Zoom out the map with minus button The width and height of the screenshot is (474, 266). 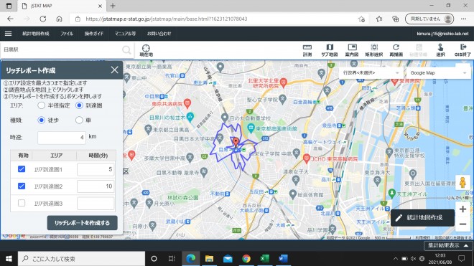pos(463,224)
